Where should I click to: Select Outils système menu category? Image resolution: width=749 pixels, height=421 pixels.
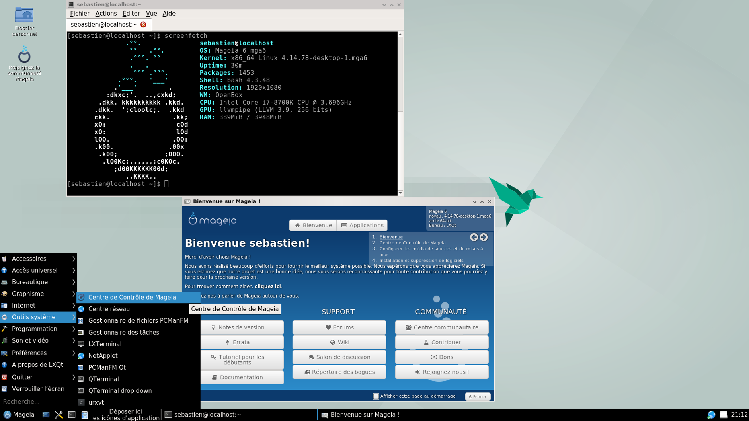coord(38,317)
